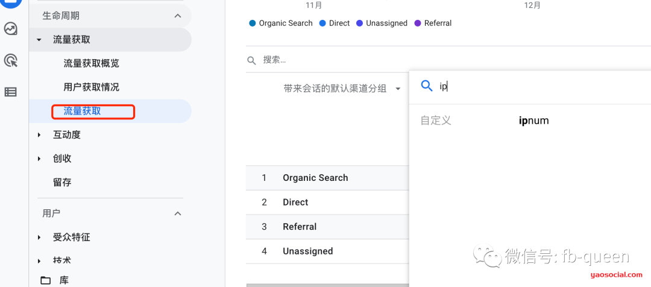Select the highlighted 流量获取 report item

click(x=82, y=111)
